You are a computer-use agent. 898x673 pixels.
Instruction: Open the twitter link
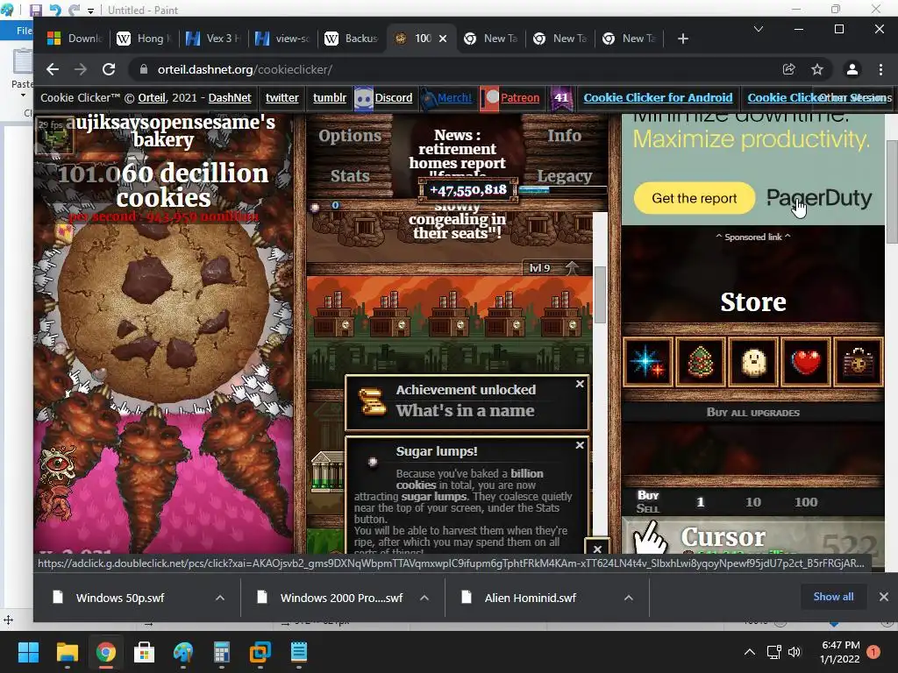tap(282, 98)
